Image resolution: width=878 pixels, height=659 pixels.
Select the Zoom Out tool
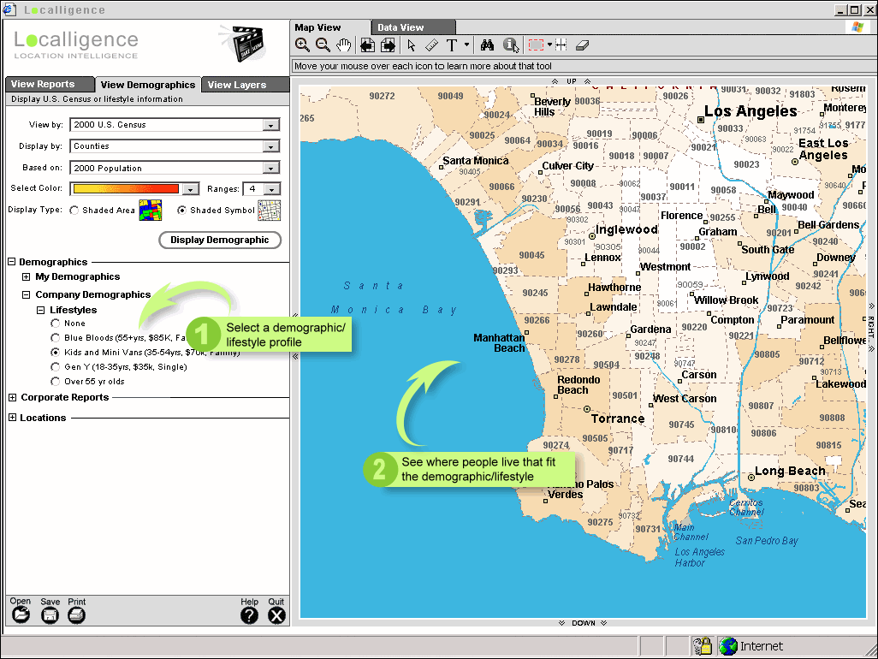point(323,45)
